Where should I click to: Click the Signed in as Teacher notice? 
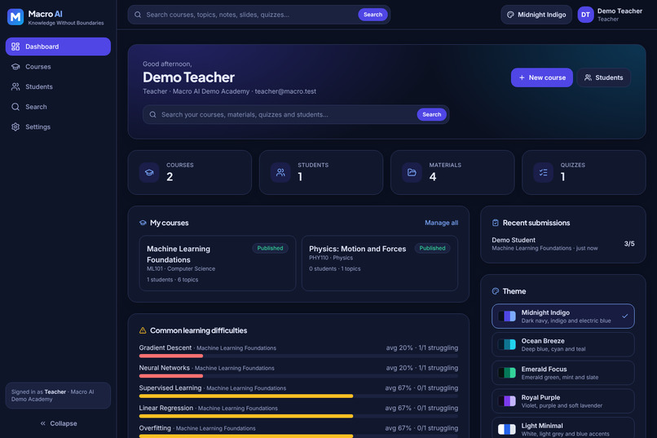58,396
